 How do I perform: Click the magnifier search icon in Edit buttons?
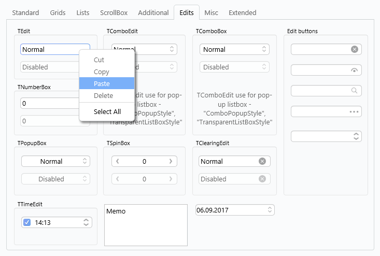(354, 91)
